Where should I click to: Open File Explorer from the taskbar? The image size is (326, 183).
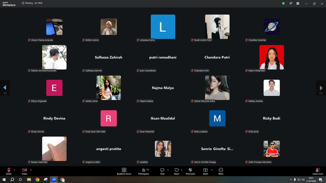(x=29, y=179)
